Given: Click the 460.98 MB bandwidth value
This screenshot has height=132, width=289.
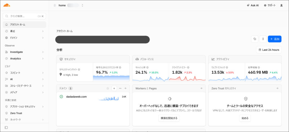Looking at the screenshot, I should [x=258, y=72].
